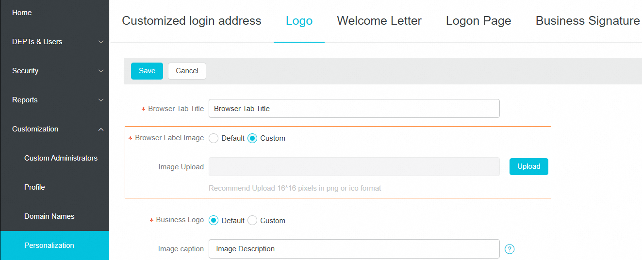
Task: Go to Domain Names in the sidebar
Action: [x=49, y=216]
